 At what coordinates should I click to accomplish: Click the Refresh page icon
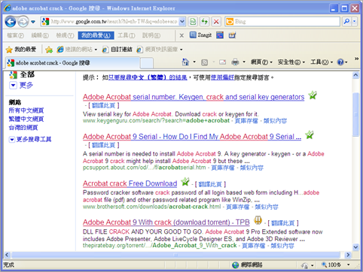coord(205,22)
